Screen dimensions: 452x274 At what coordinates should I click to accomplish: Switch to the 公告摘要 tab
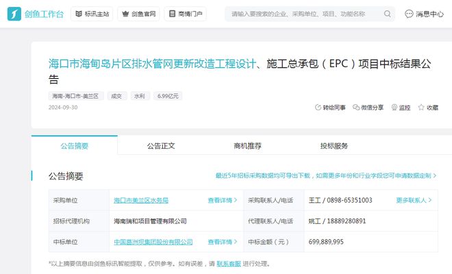pos(75,145)
